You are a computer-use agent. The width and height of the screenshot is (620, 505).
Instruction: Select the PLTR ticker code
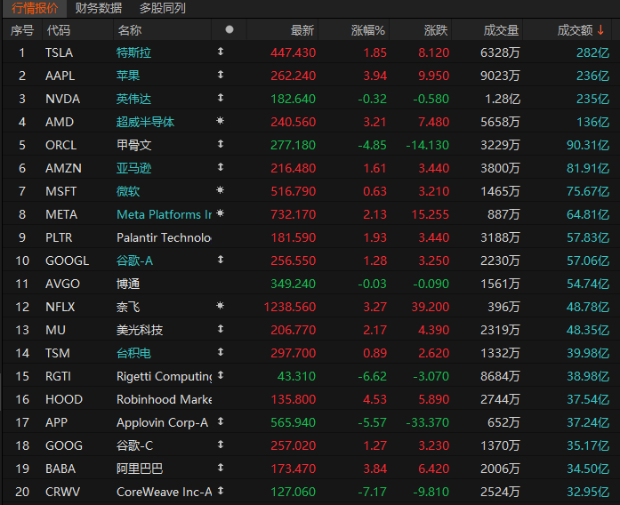pyautogui.click(x=59, y=237)
